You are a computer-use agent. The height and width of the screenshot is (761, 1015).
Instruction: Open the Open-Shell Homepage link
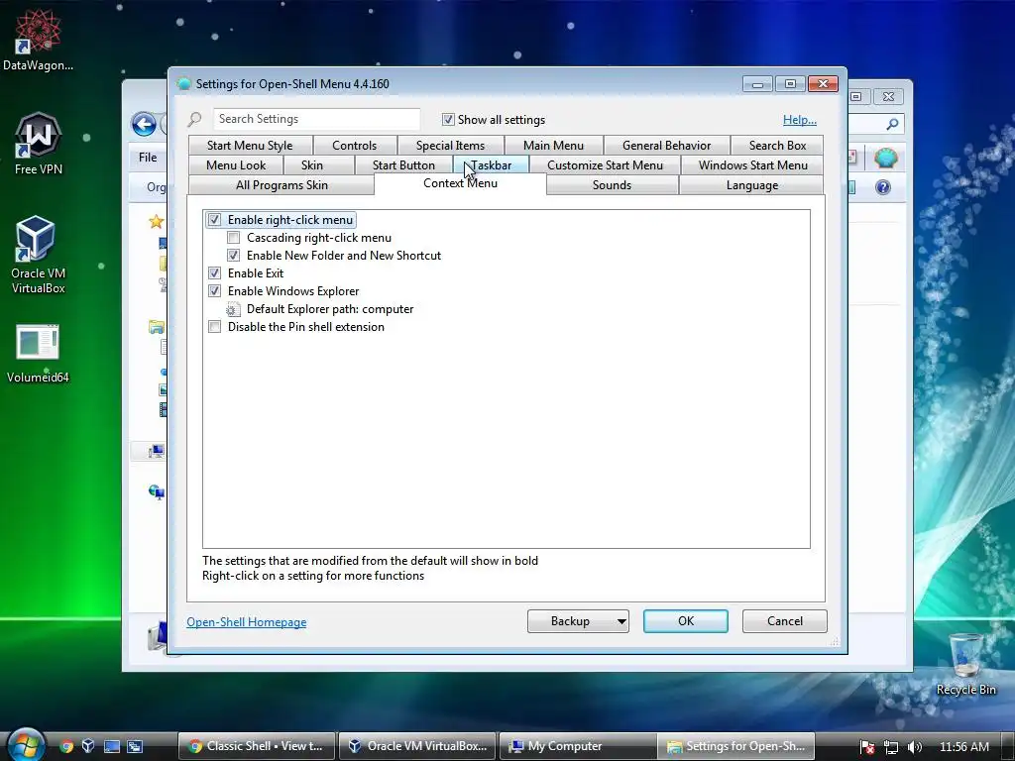[x=247, y=622]
